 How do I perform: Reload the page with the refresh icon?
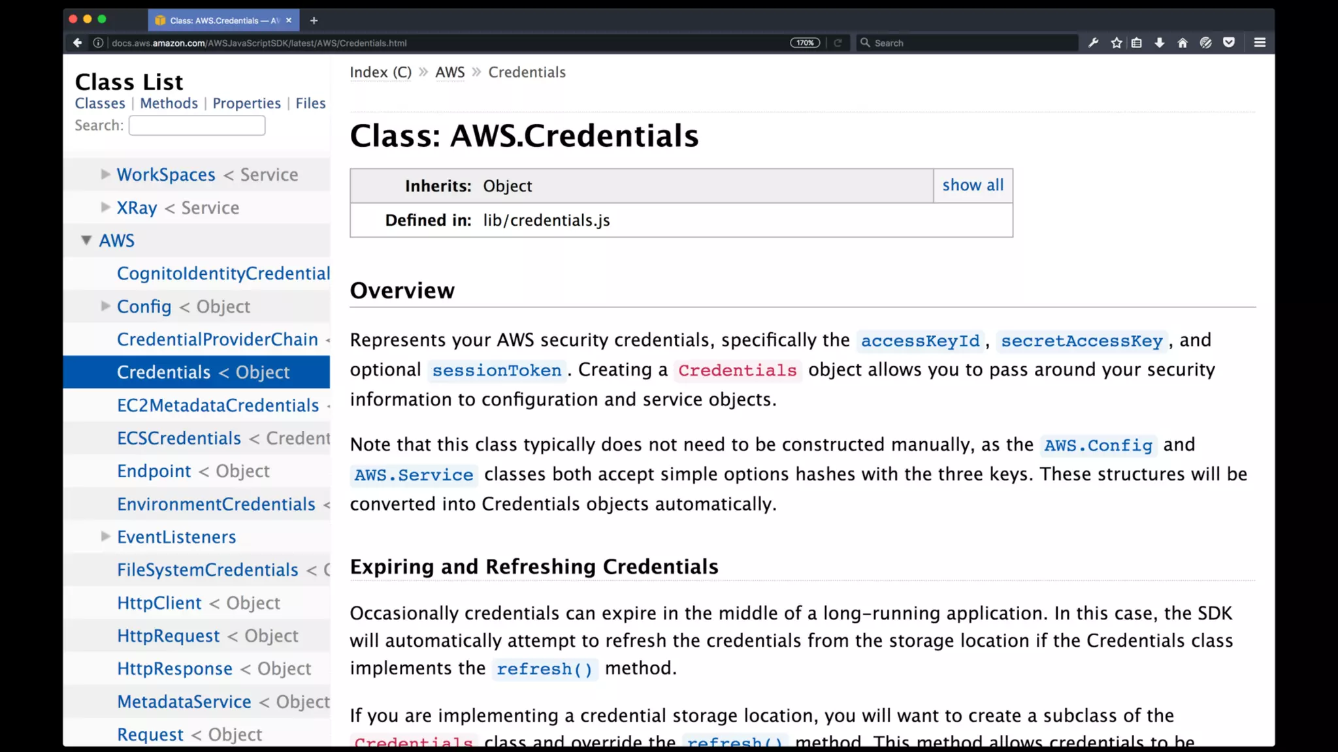pos(838,43)
